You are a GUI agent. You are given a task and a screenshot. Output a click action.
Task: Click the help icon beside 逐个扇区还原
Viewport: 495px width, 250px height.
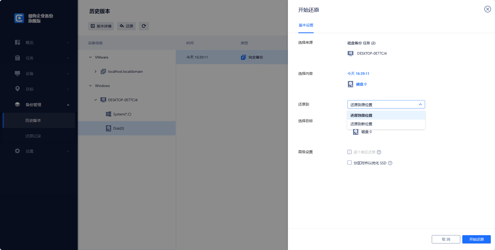point(379,152)
